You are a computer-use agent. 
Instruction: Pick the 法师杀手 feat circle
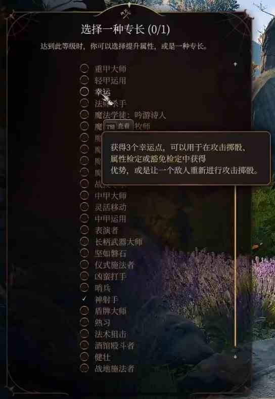84,103
